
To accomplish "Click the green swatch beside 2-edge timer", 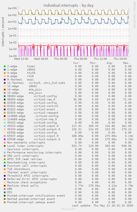I will 5,66.
